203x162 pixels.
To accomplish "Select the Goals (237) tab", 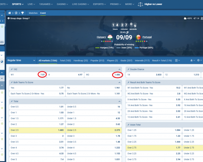I will coord(126,60).
